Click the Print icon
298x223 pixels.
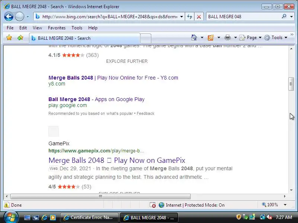pos(228,38)
